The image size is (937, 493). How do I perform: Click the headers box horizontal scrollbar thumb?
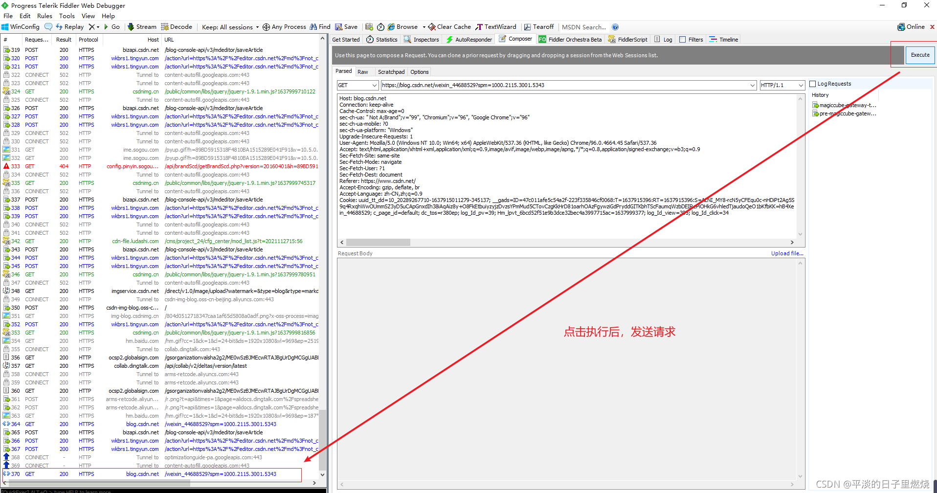click(x=378, y=242)
